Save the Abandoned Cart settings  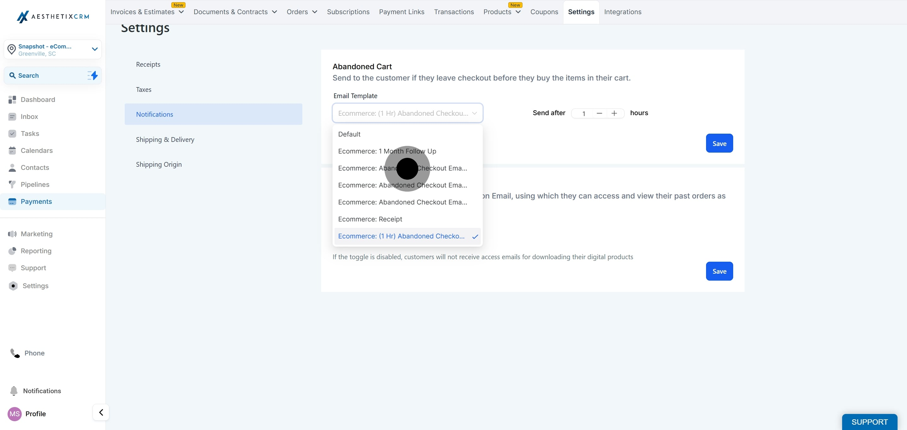[719, 143]
